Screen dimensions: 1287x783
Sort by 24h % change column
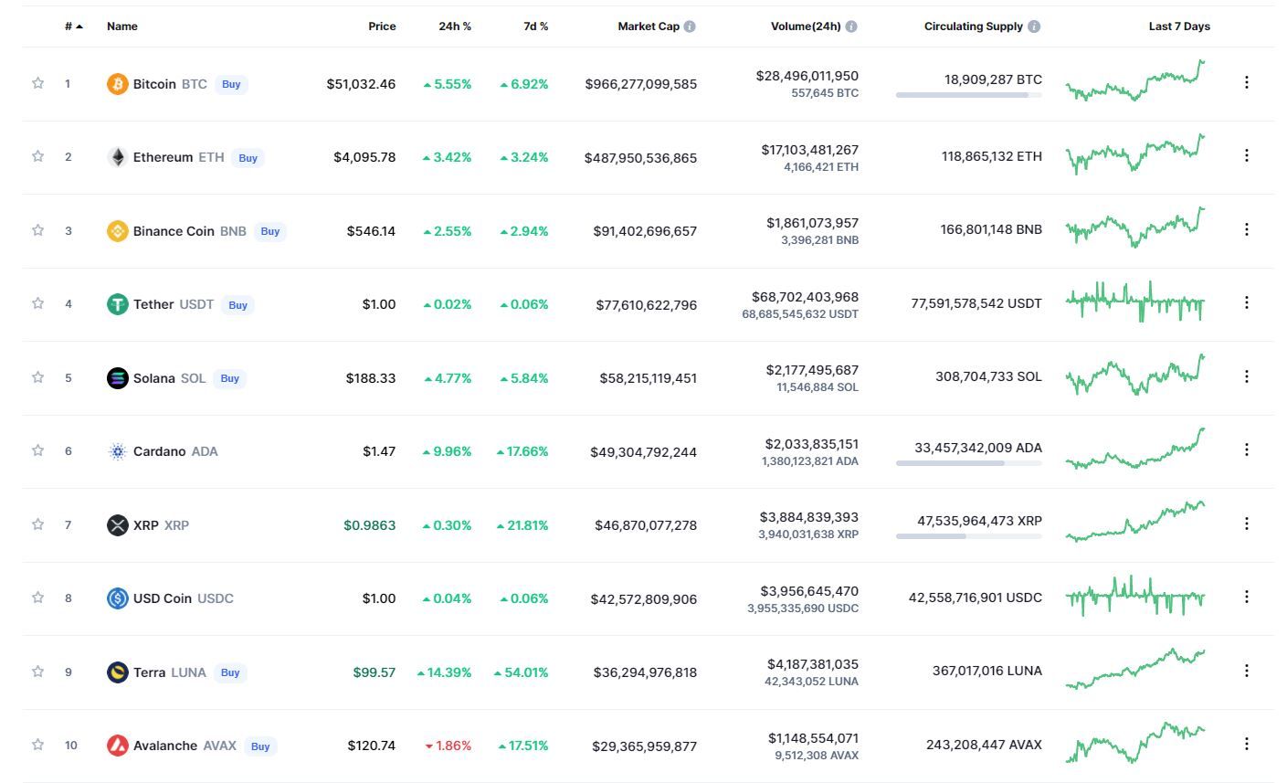(455, 26)
